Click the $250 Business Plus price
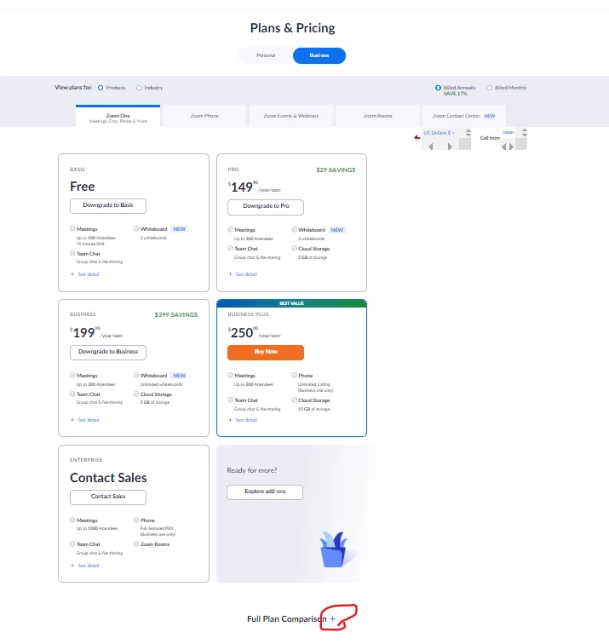Image resolution: width=609 pixels, height=644 pixels. [x=243, y=333]
